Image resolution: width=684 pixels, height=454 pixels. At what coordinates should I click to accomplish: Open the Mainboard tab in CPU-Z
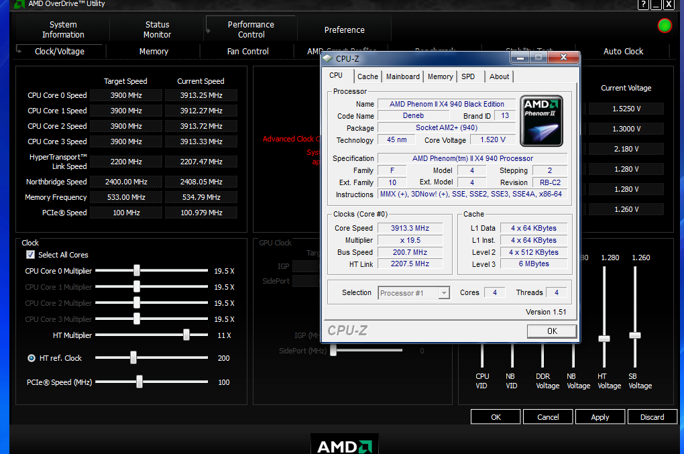403,76
